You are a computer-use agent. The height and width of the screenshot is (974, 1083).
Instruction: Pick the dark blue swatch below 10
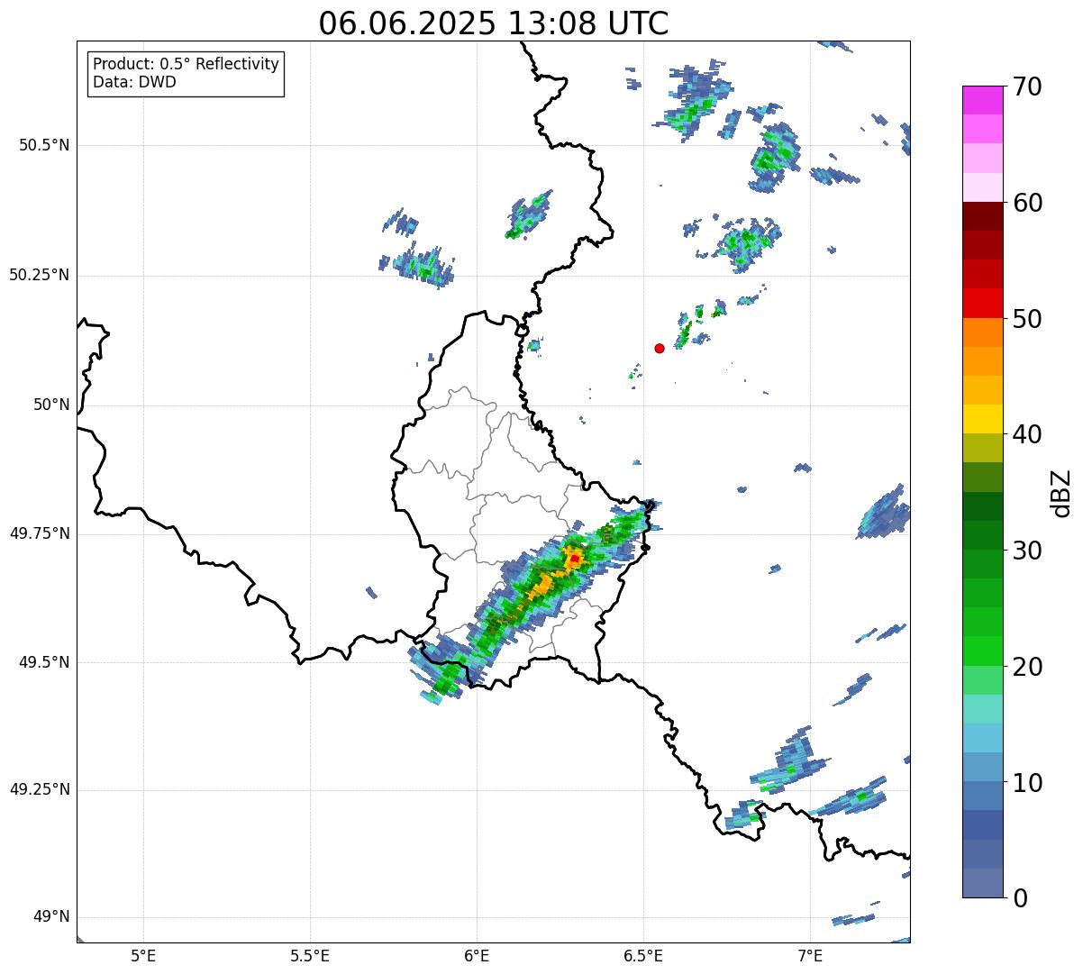point(982,825)
